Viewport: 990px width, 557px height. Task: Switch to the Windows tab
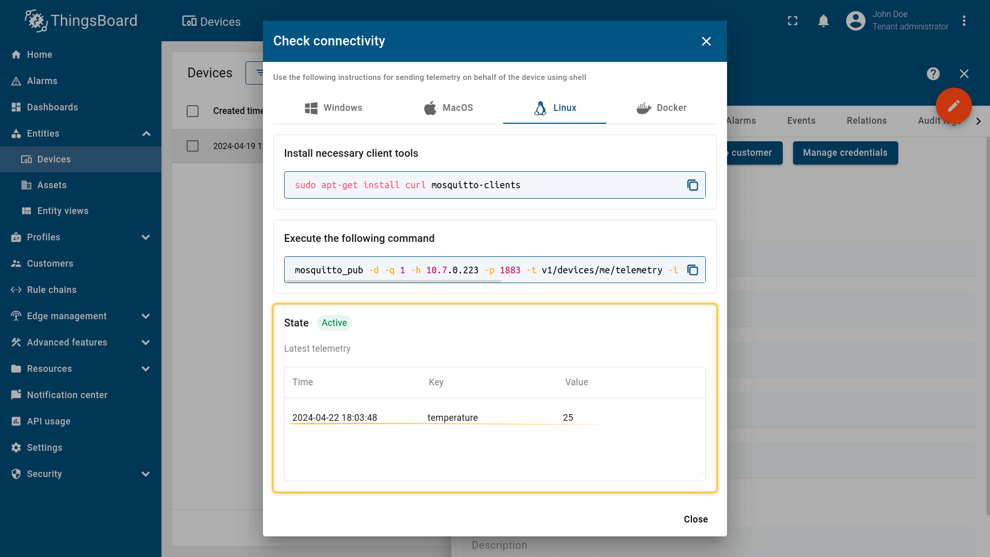(334, 108)
